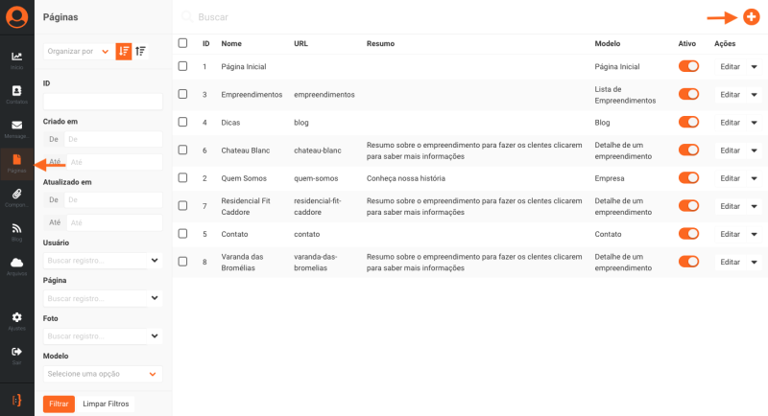Select descending sort order icon
Image resolution: width=768 pixels, height=416 pixels.
[124, 51]
